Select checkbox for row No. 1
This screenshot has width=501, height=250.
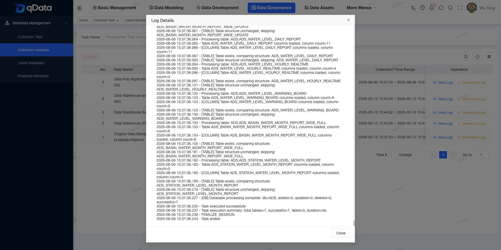[x=88, y=137]
